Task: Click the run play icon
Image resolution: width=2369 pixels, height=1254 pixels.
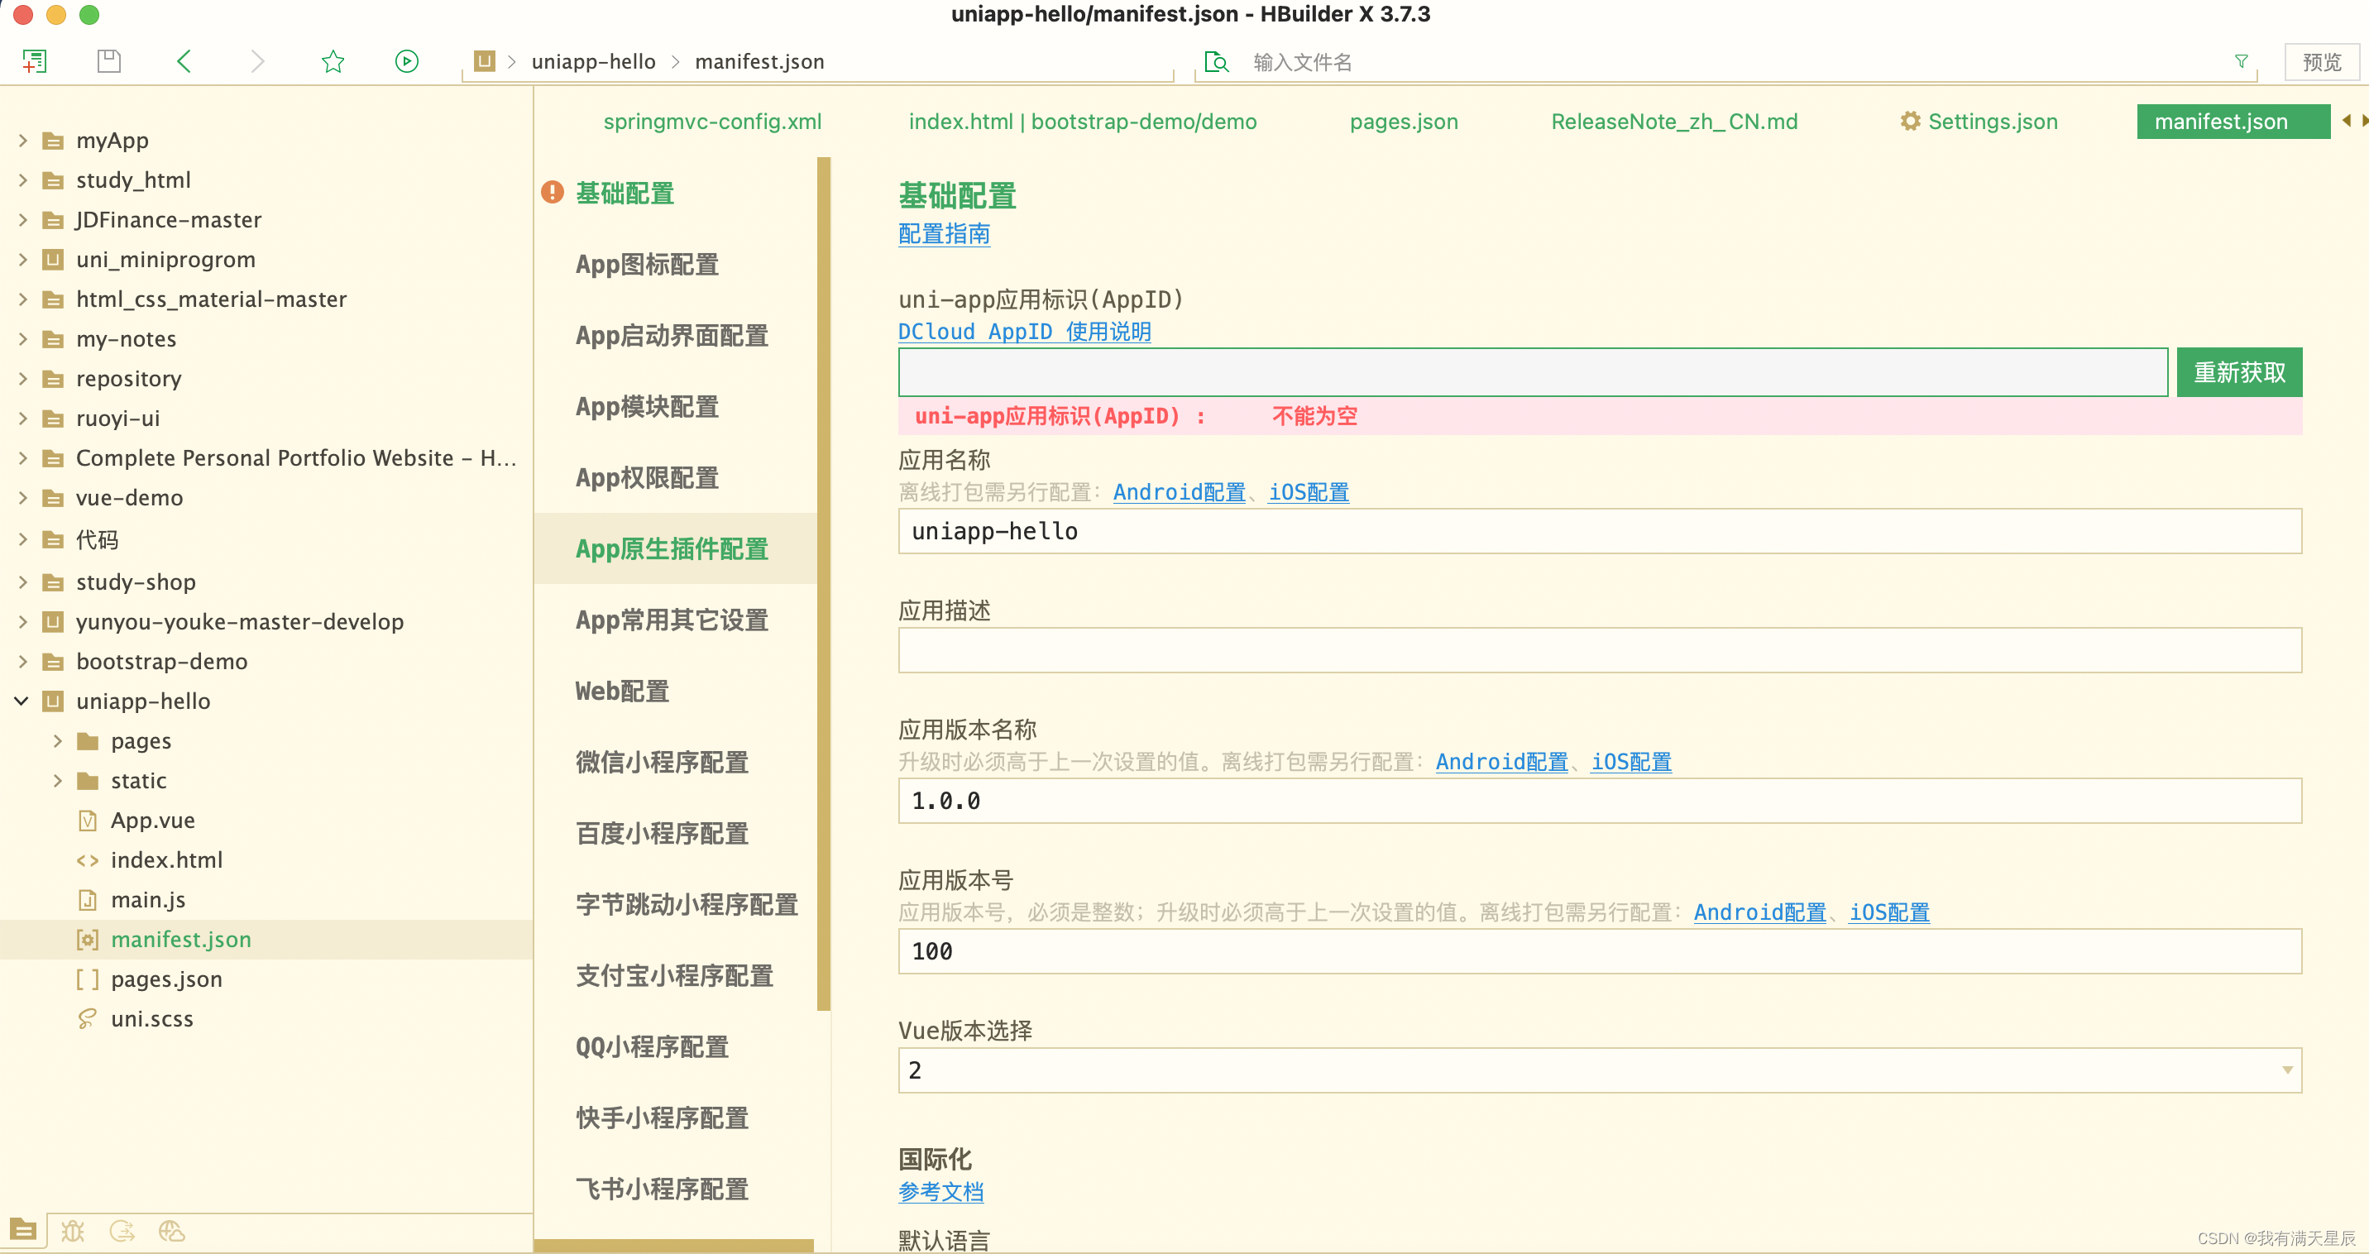Action: coord(406,61)
